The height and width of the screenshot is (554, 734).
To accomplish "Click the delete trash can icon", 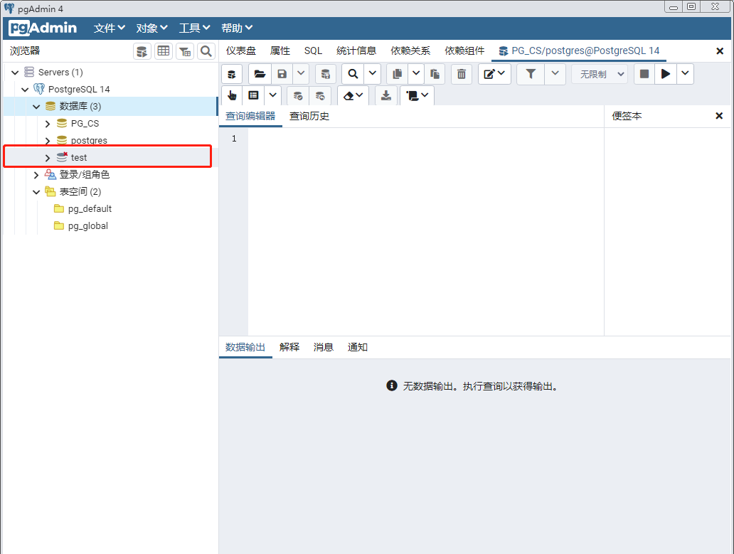I will pyautogui.click(x=462, y=74).
